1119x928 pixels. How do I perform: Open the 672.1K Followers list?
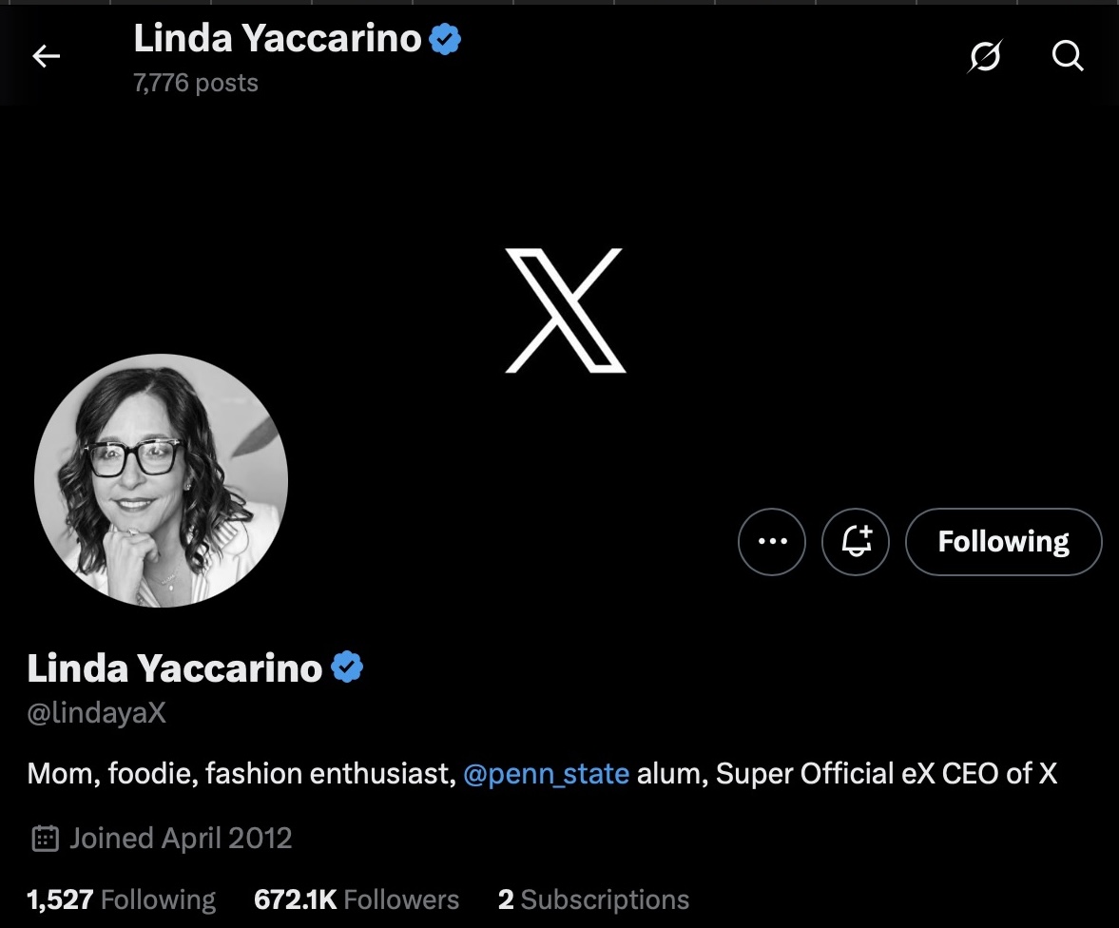click(356, 899)
